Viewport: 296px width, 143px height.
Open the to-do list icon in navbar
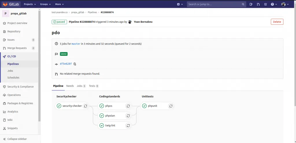[x=265, y=4]
